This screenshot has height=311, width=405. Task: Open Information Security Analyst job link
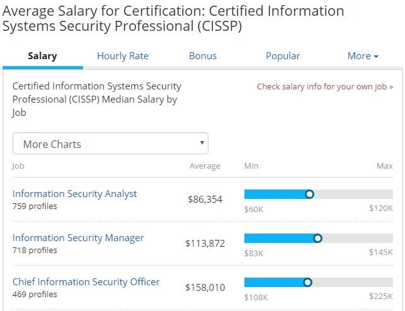point(75,194)
